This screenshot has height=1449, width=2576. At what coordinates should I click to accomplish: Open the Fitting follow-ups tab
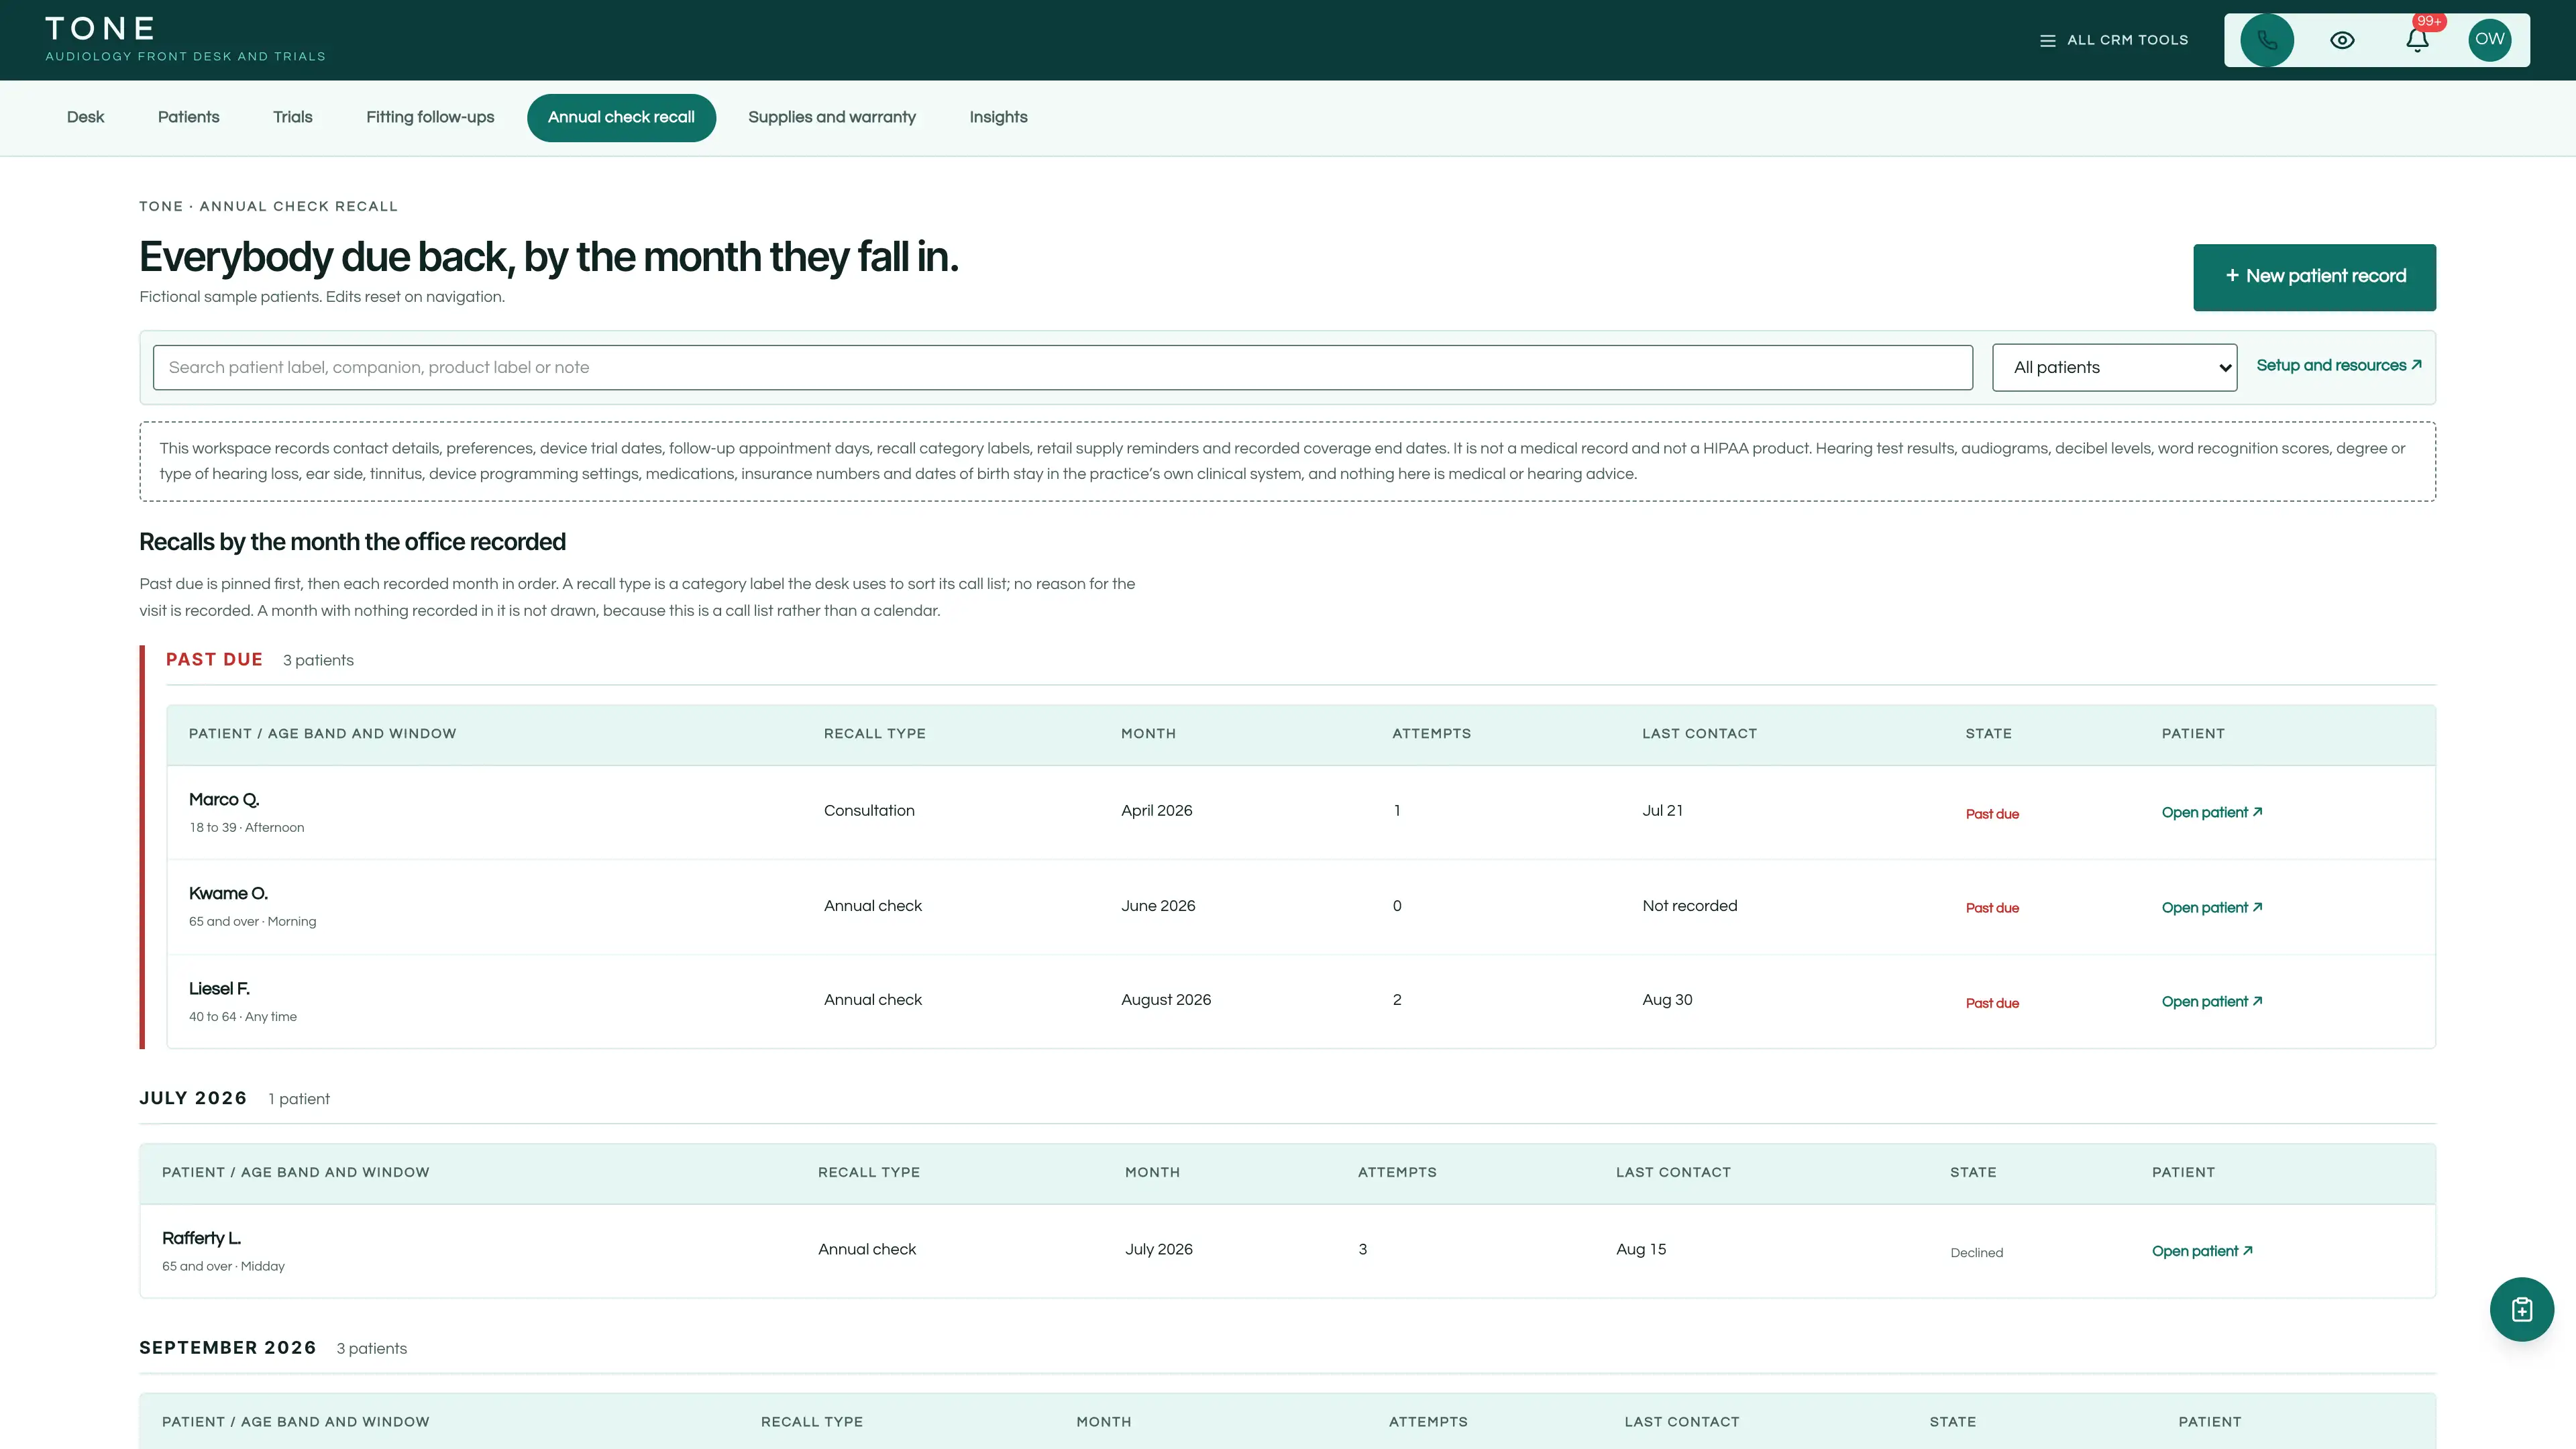(430, 117)
